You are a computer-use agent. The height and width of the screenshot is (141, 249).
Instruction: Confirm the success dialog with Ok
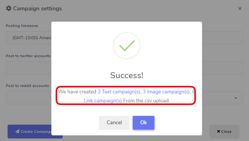[143, 123]
